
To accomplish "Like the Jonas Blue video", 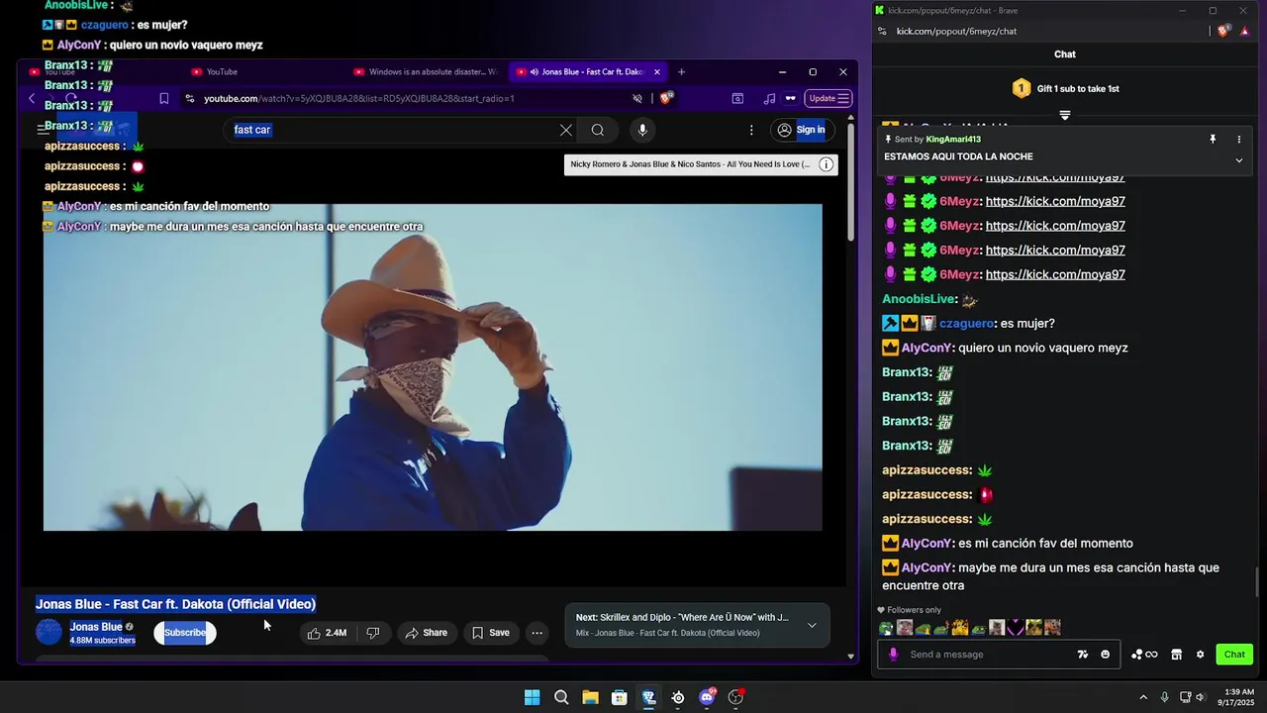I will point(328,633).
